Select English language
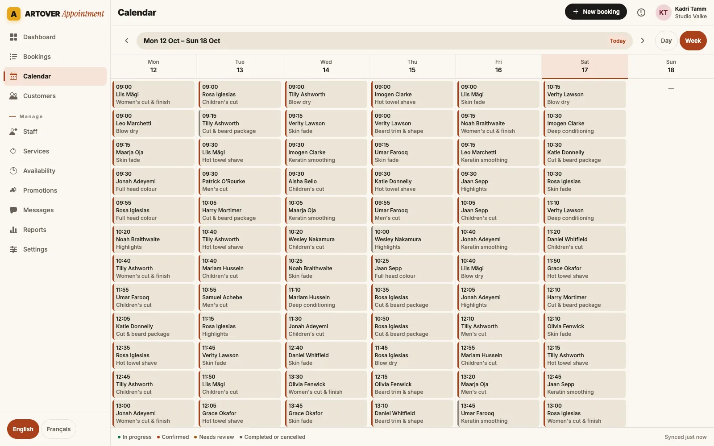 [x=23, y=429]
